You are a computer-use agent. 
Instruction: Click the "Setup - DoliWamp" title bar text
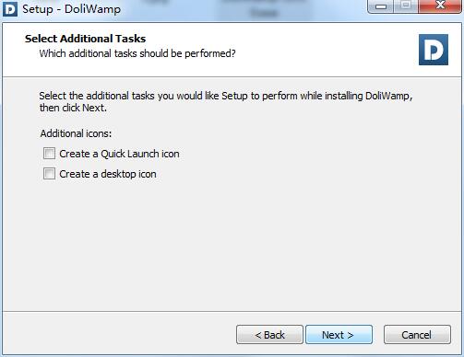point(71,9)
